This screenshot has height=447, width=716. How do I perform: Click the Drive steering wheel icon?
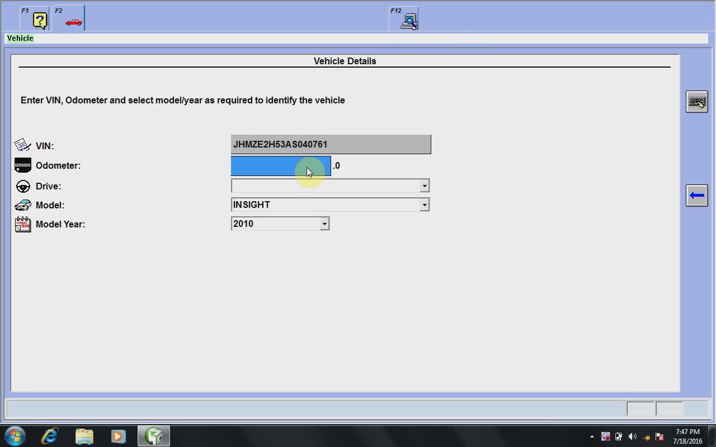point(22,186)
